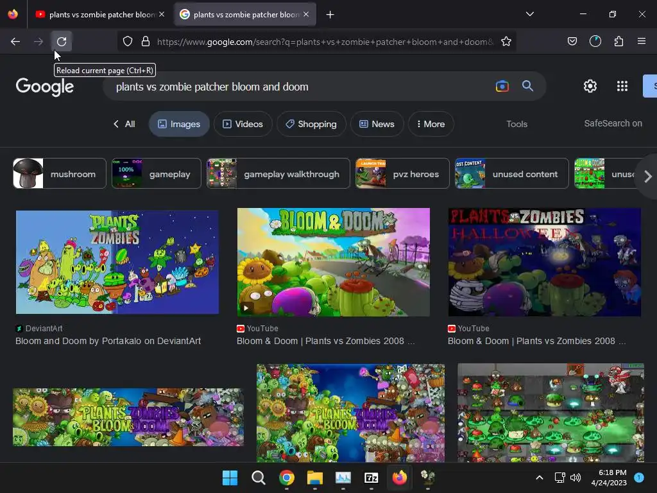Select the Images filter

click(179, 124)
